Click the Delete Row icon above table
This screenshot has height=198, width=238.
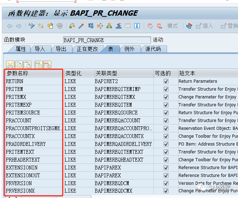pos(47,65)
